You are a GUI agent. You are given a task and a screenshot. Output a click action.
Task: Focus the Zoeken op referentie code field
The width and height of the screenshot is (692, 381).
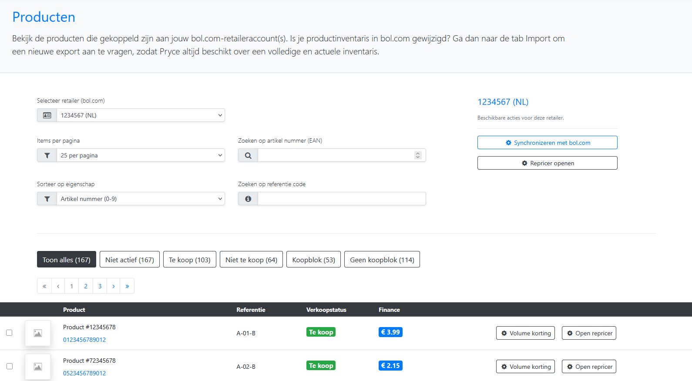click(342, 199)
